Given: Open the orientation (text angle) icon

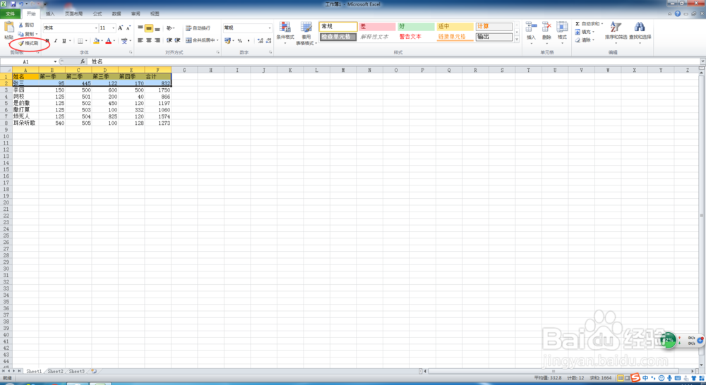Looking at the screenshot, I should click(x=169, y=28).
